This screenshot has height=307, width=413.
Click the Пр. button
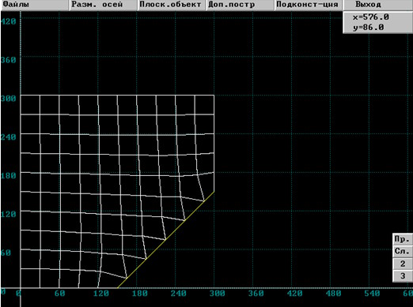click(403, 239)
